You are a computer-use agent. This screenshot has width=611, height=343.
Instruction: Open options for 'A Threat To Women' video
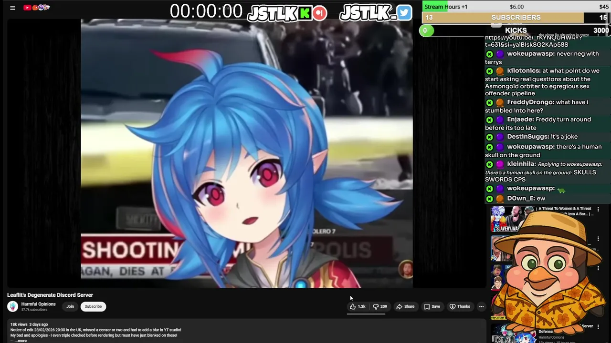(598, 209)
